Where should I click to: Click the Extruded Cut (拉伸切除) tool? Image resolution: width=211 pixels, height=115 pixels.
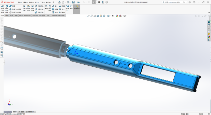[24, 8]
